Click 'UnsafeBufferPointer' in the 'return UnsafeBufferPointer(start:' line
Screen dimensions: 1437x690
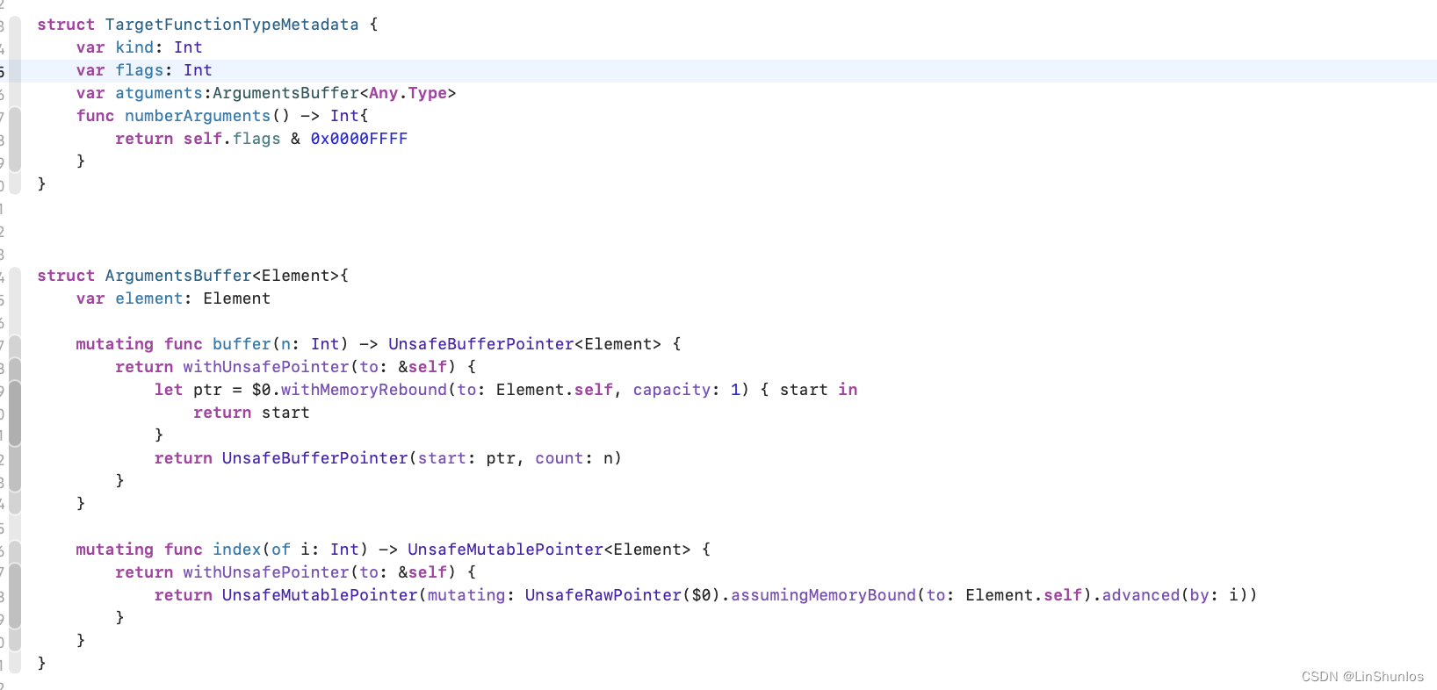tap(315, 458)
